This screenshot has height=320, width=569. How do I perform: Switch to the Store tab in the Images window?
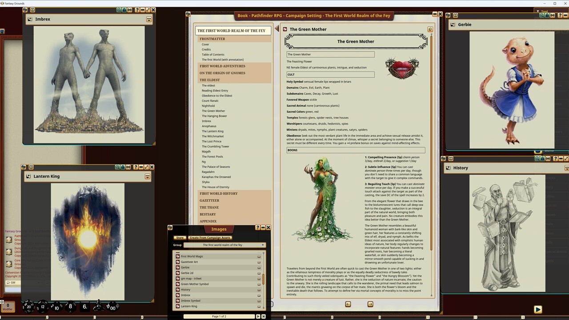point(180,237)
